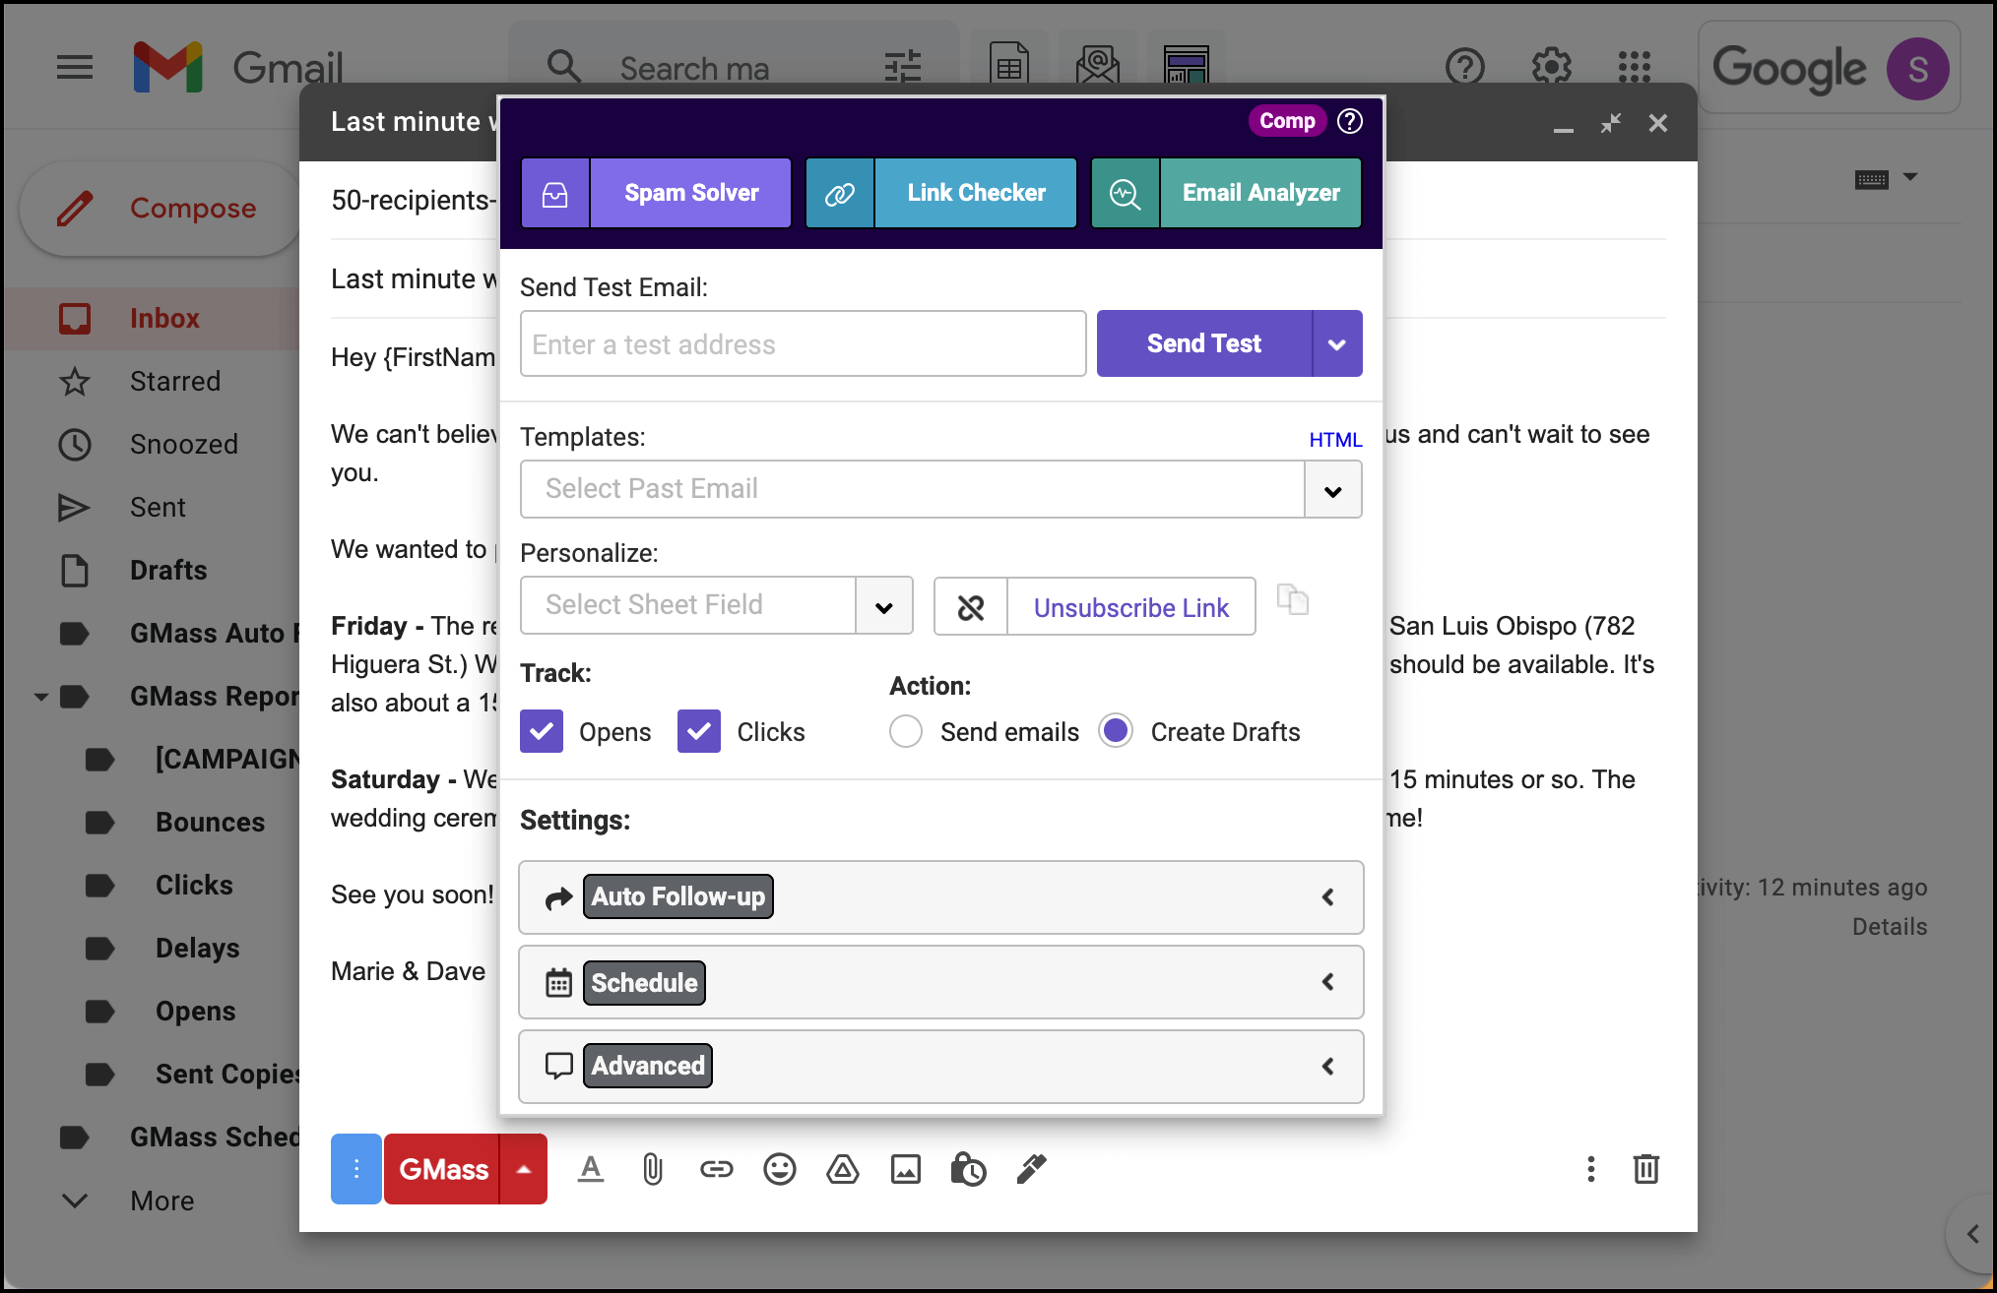Toggle confidential mode lock-clock icon
The image size is (1997, 1293).
pyautogui.click(x=968, y=1169)
